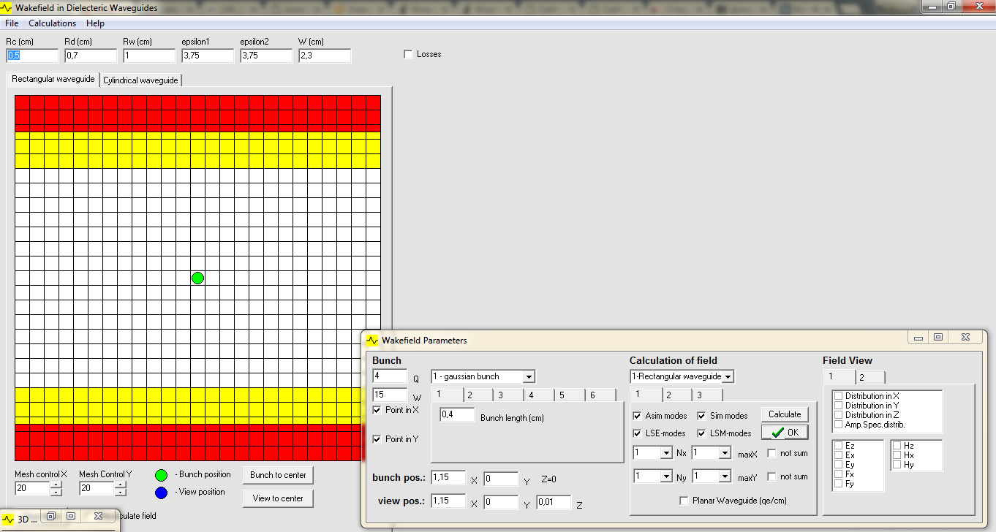Click blue legend circle for View position

tap(162, 493)
